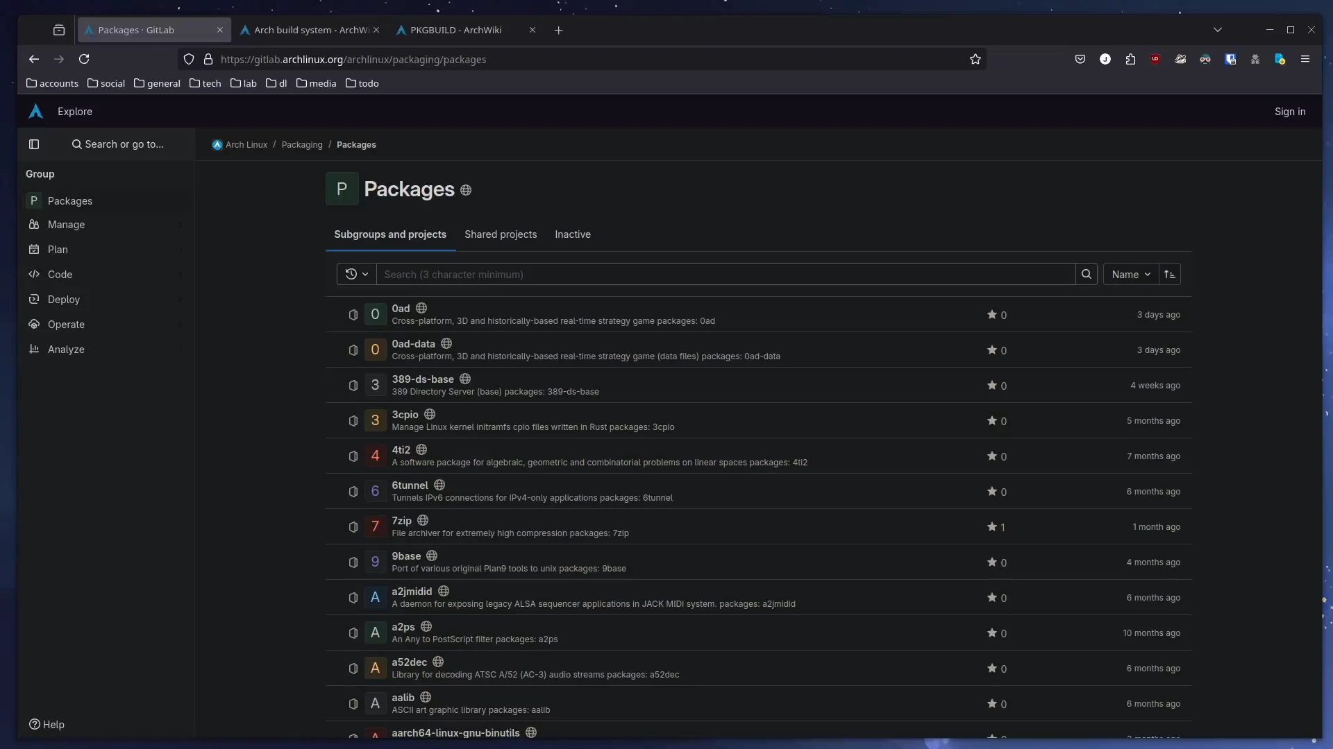Click the Sign in link
The height and width of the screenshot is (749, 1333).
[x=1290, y=112]
